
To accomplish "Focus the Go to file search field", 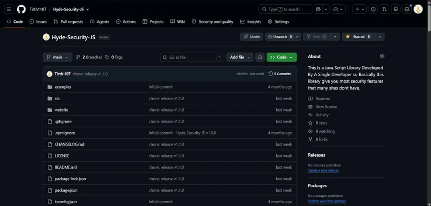I will click(x=192, y=57).
